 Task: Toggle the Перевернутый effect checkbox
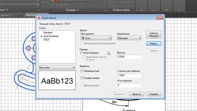tap(82, 71)
